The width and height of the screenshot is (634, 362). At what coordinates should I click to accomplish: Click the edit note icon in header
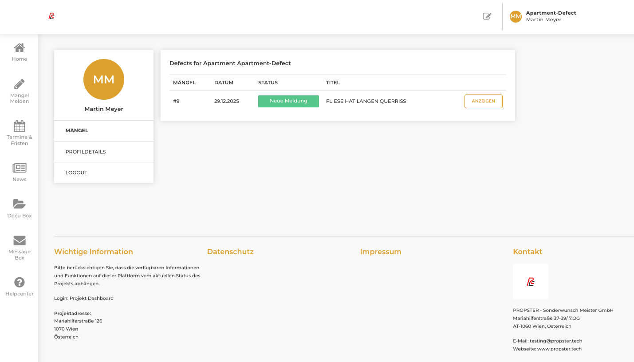pyautogui.click(x=487, y=16)
